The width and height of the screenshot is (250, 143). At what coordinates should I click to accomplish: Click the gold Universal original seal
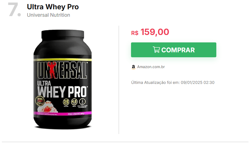click(x=40, y=101)
